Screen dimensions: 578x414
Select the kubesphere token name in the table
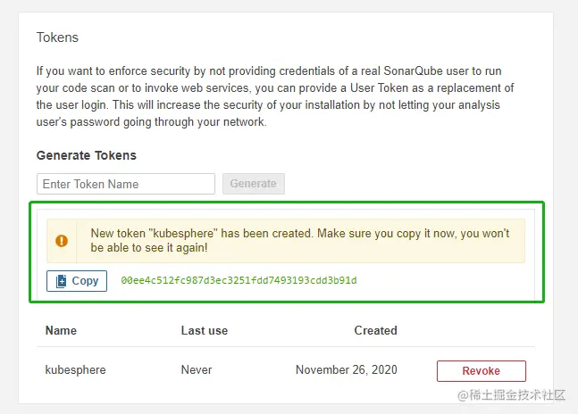(75, 369)
